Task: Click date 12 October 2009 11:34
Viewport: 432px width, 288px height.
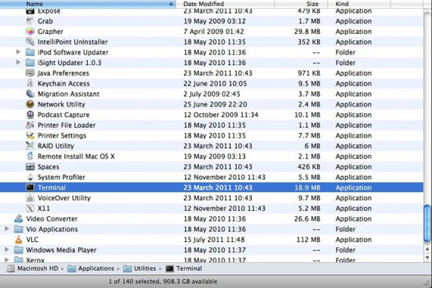Action: point(221,115)
